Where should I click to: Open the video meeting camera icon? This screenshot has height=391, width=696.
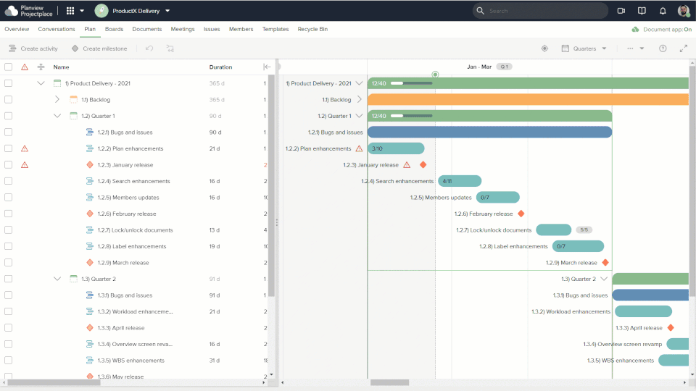pos(621,11)
